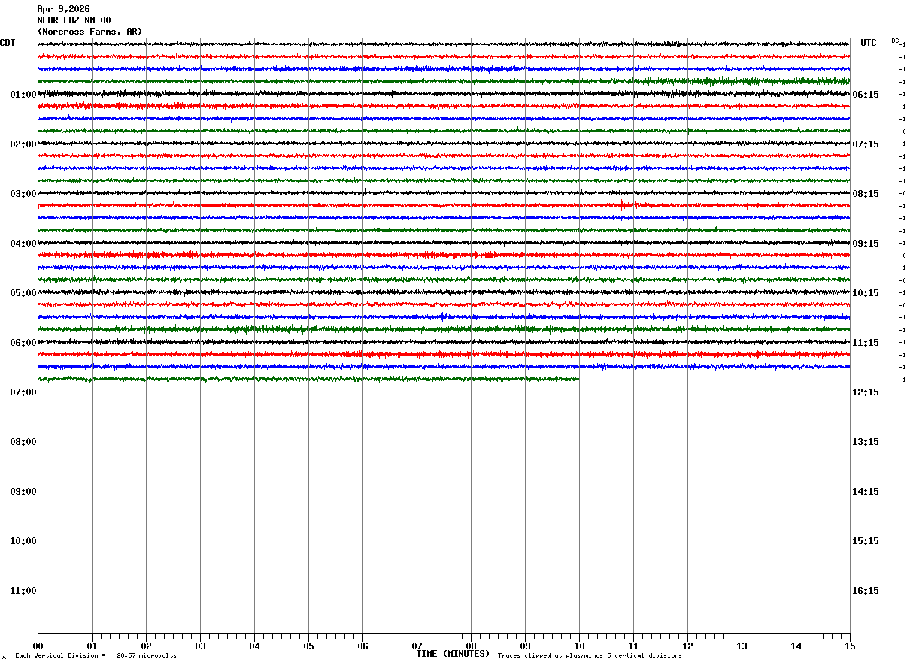Screen dimensions: 910x666
Task: Select the '02:00' CDT time label
Action: 23,144
